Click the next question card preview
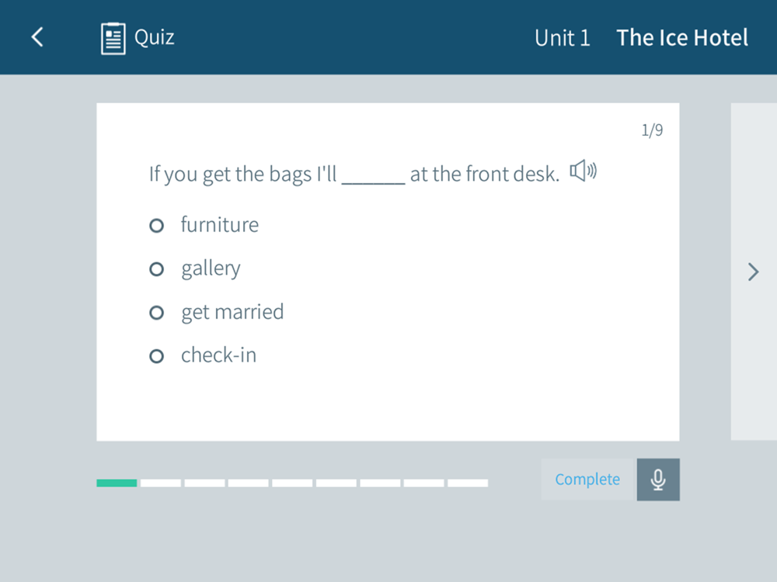The width and height of the screenshot is (777, 582). click(x=754, y=272)
